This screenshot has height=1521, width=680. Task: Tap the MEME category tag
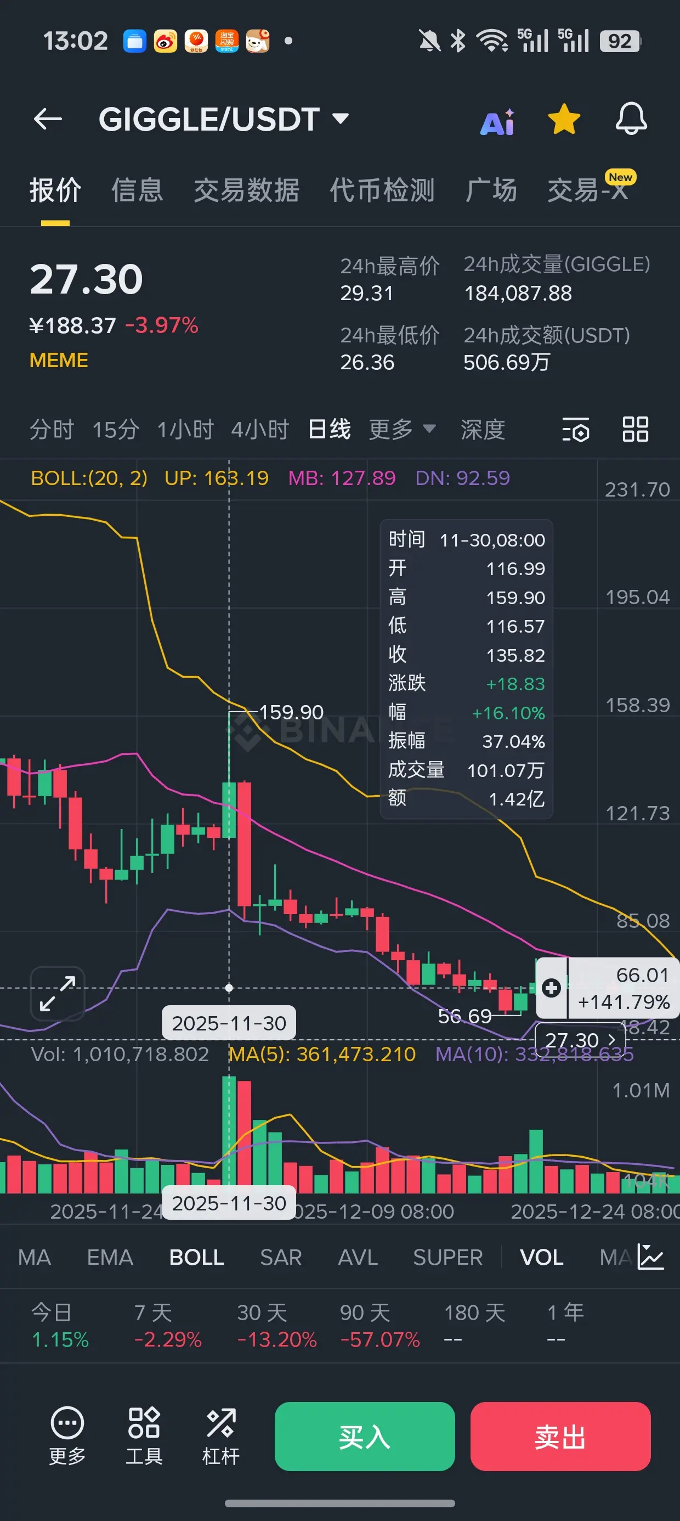(59, 360)
